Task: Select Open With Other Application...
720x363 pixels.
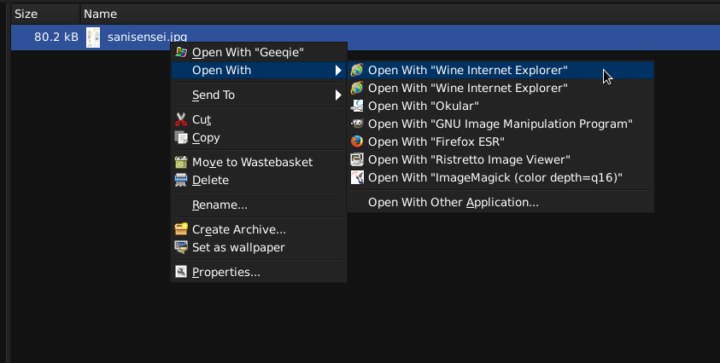Action: pyautogui.click(x=453, y=202)
